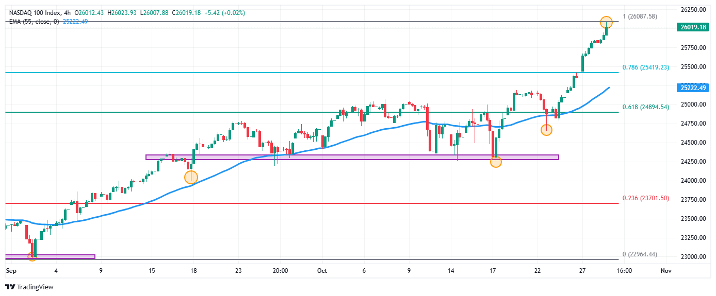Click the 0.786 (25419.23) Fibonacci label
716x296 pixels.
[x=645, y=67]
